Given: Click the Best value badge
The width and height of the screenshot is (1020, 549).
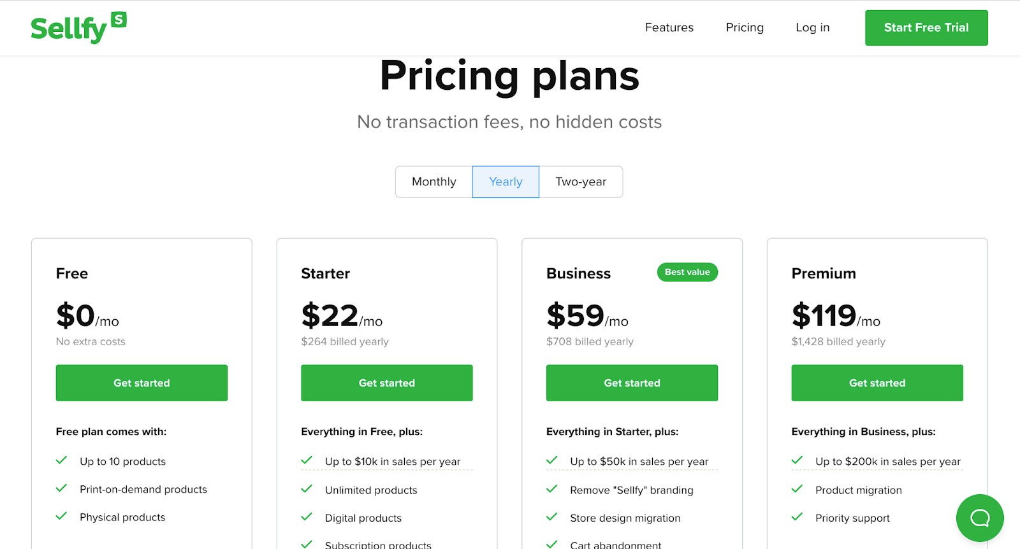Looking at the screenshot, I should click(687, 272).
